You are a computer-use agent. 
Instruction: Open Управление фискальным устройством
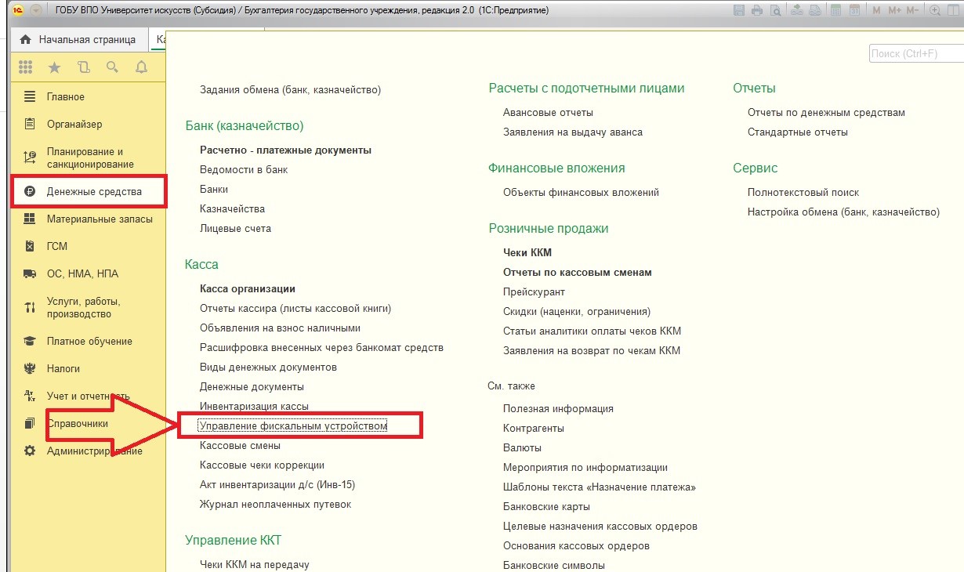click(293, 425)
